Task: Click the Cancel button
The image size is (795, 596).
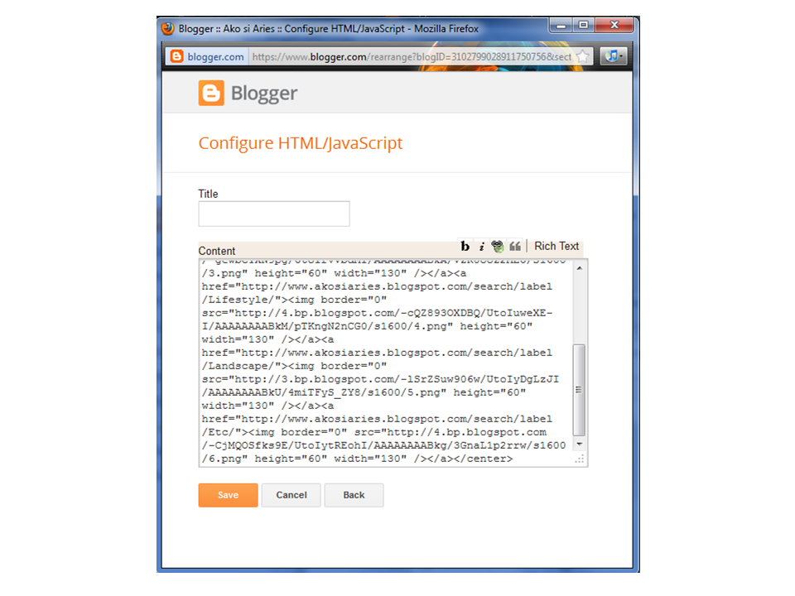Action: [x=291, y=495]
